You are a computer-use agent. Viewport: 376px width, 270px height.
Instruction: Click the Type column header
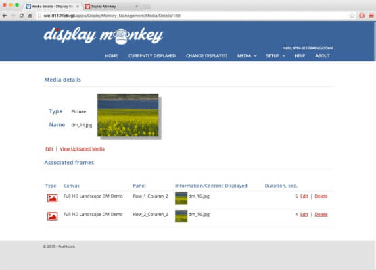click(51, 186)
